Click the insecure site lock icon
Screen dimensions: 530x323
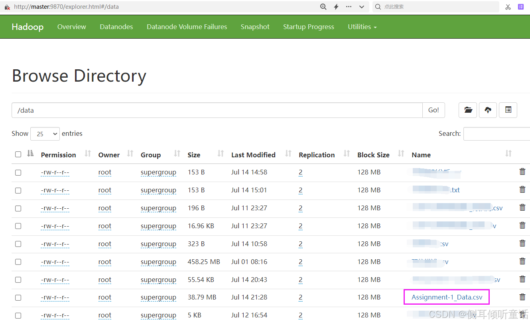(7, 7)
